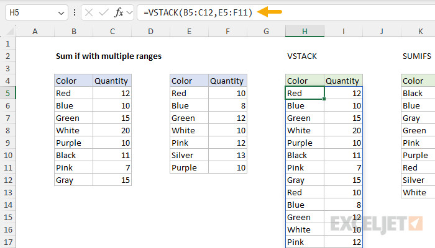Select 'Pink' cell in row 17

[x=304, y=242]
